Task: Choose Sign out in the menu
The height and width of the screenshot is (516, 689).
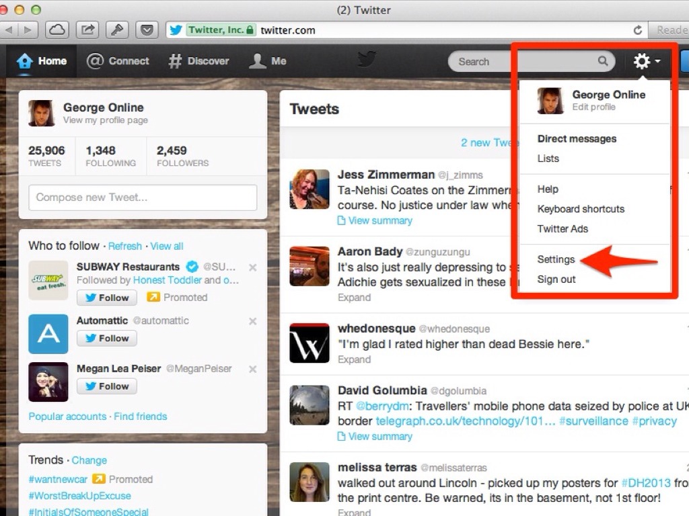Action: 556,279
